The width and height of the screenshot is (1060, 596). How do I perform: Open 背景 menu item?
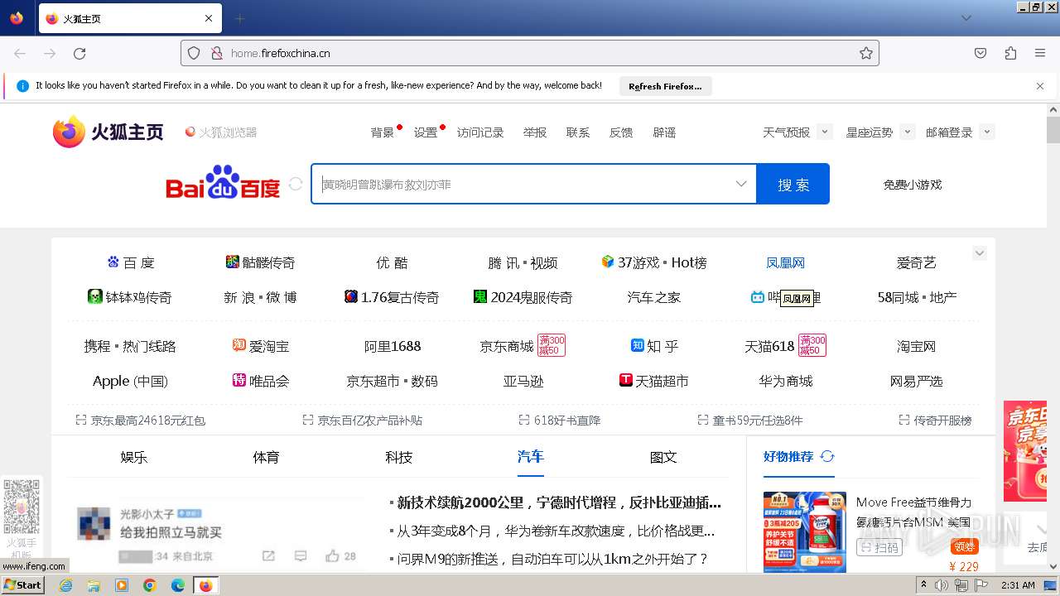click(383, 132)
